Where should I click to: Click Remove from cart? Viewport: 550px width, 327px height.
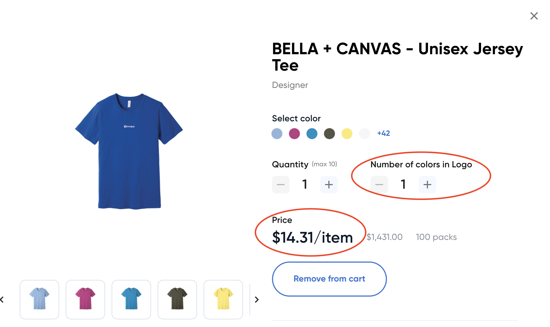point(329,279)
